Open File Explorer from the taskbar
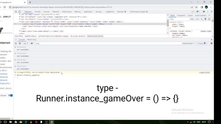Viewport: 221px width, 124px height. [11, 122]
